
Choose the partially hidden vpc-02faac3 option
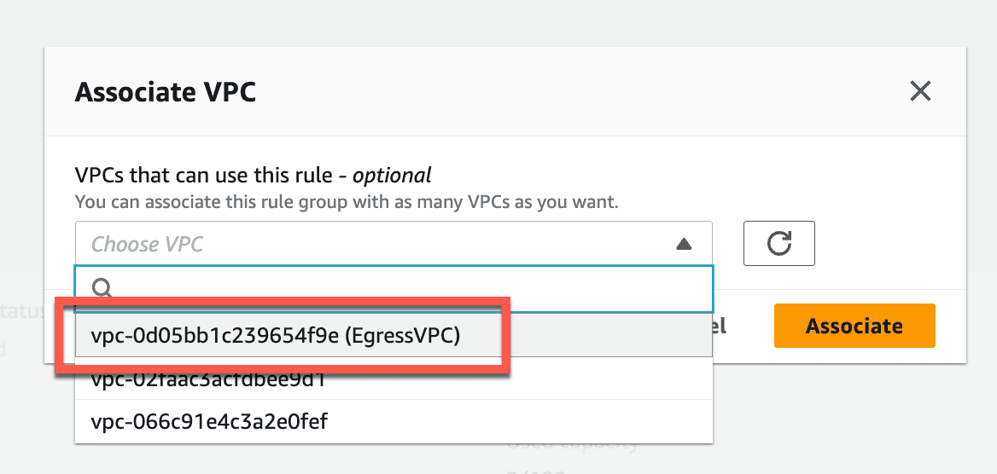coord(394,381)
